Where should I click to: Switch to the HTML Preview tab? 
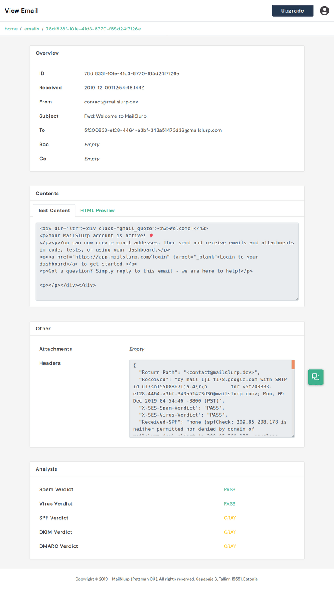pos(97,211)
